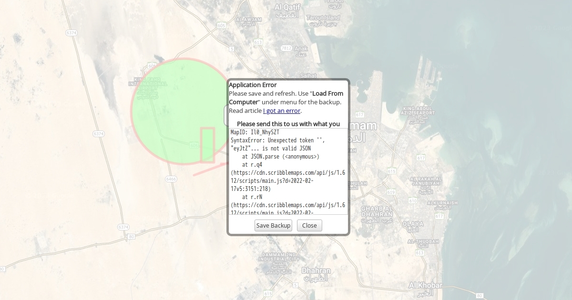This screenshot has width=572, height=300.
Task: Click the Save Backup button
Action: [x=273, y=225]
